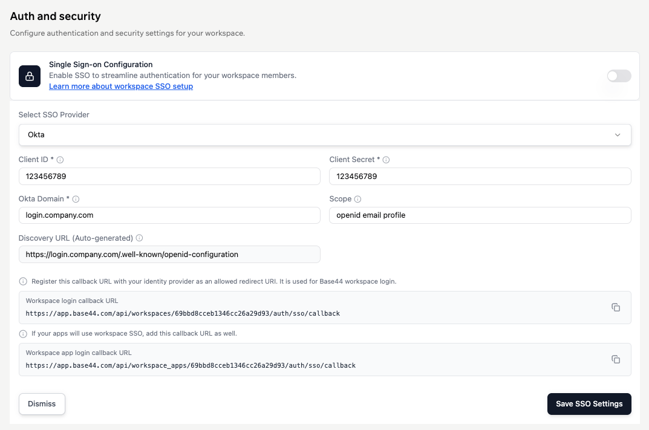Click 'Workspace app login callback URL' label

point(79,353)
